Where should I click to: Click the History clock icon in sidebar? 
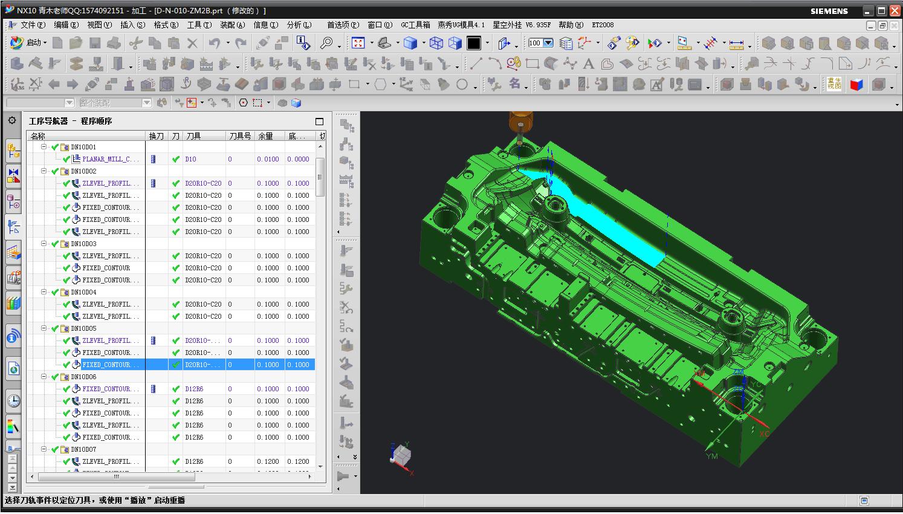pos(13,400)
